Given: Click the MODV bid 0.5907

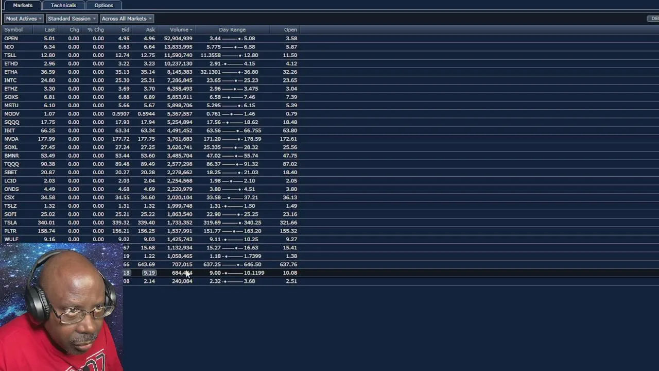Looking at the screenshot, I should point(121,114).
